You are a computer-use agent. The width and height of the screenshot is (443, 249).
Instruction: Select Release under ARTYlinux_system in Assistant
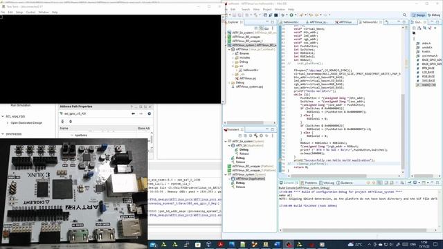coord(240,187)
